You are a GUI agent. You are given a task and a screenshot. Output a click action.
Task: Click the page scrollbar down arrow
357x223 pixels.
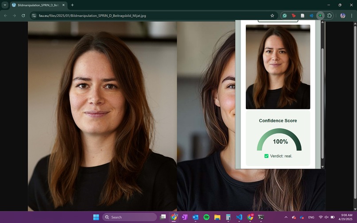(355, 209)
